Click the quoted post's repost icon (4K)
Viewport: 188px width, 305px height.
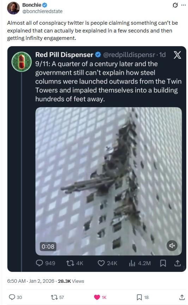[69, 263]
